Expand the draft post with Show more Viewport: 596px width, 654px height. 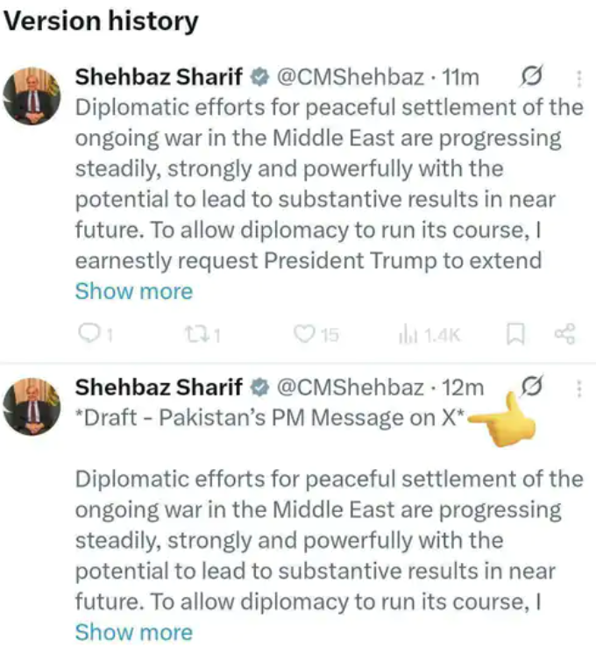click(x=133, y=631)
